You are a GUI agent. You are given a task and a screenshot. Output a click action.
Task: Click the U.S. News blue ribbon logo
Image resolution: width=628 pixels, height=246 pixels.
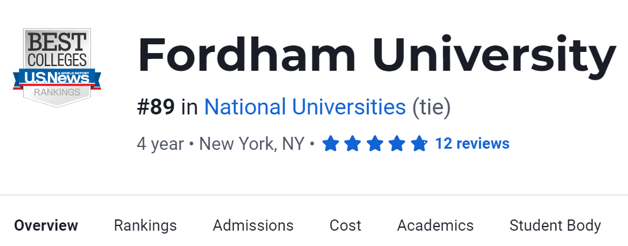(57, 77)
